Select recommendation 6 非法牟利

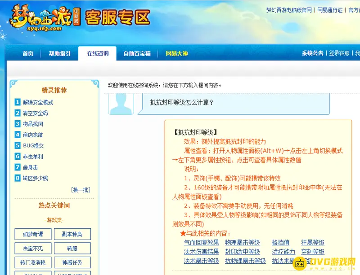click(x=33, y=157)
